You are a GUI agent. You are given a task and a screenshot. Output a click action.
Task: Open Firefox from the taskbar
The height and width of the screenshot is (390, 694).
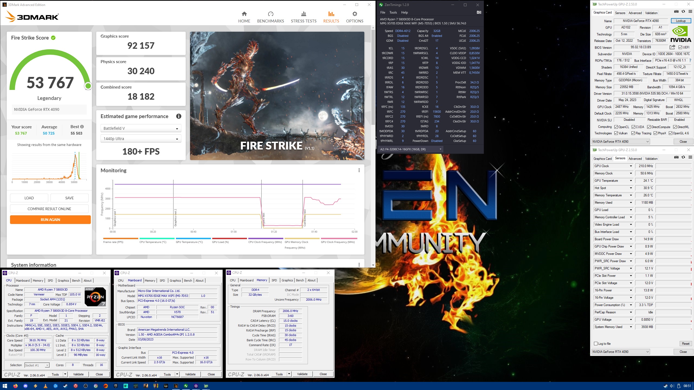[15, 386]
